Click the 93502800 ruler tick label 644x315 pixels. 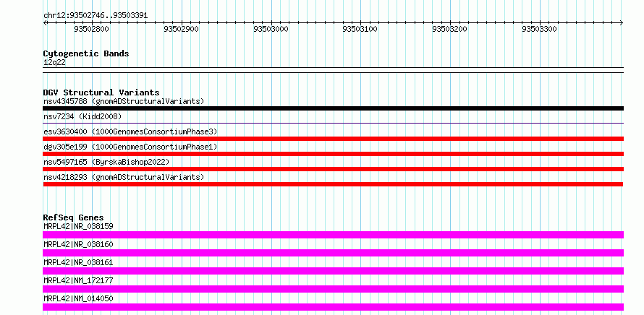(x=92, y=29)
